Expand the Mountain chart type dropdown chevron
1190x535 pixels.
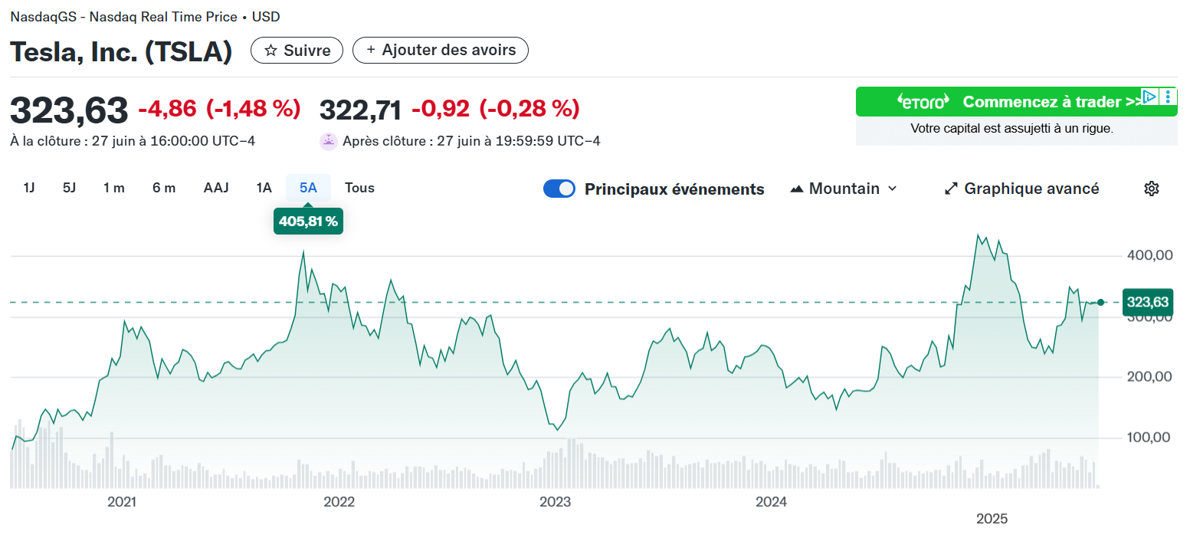tap(892, 189)
